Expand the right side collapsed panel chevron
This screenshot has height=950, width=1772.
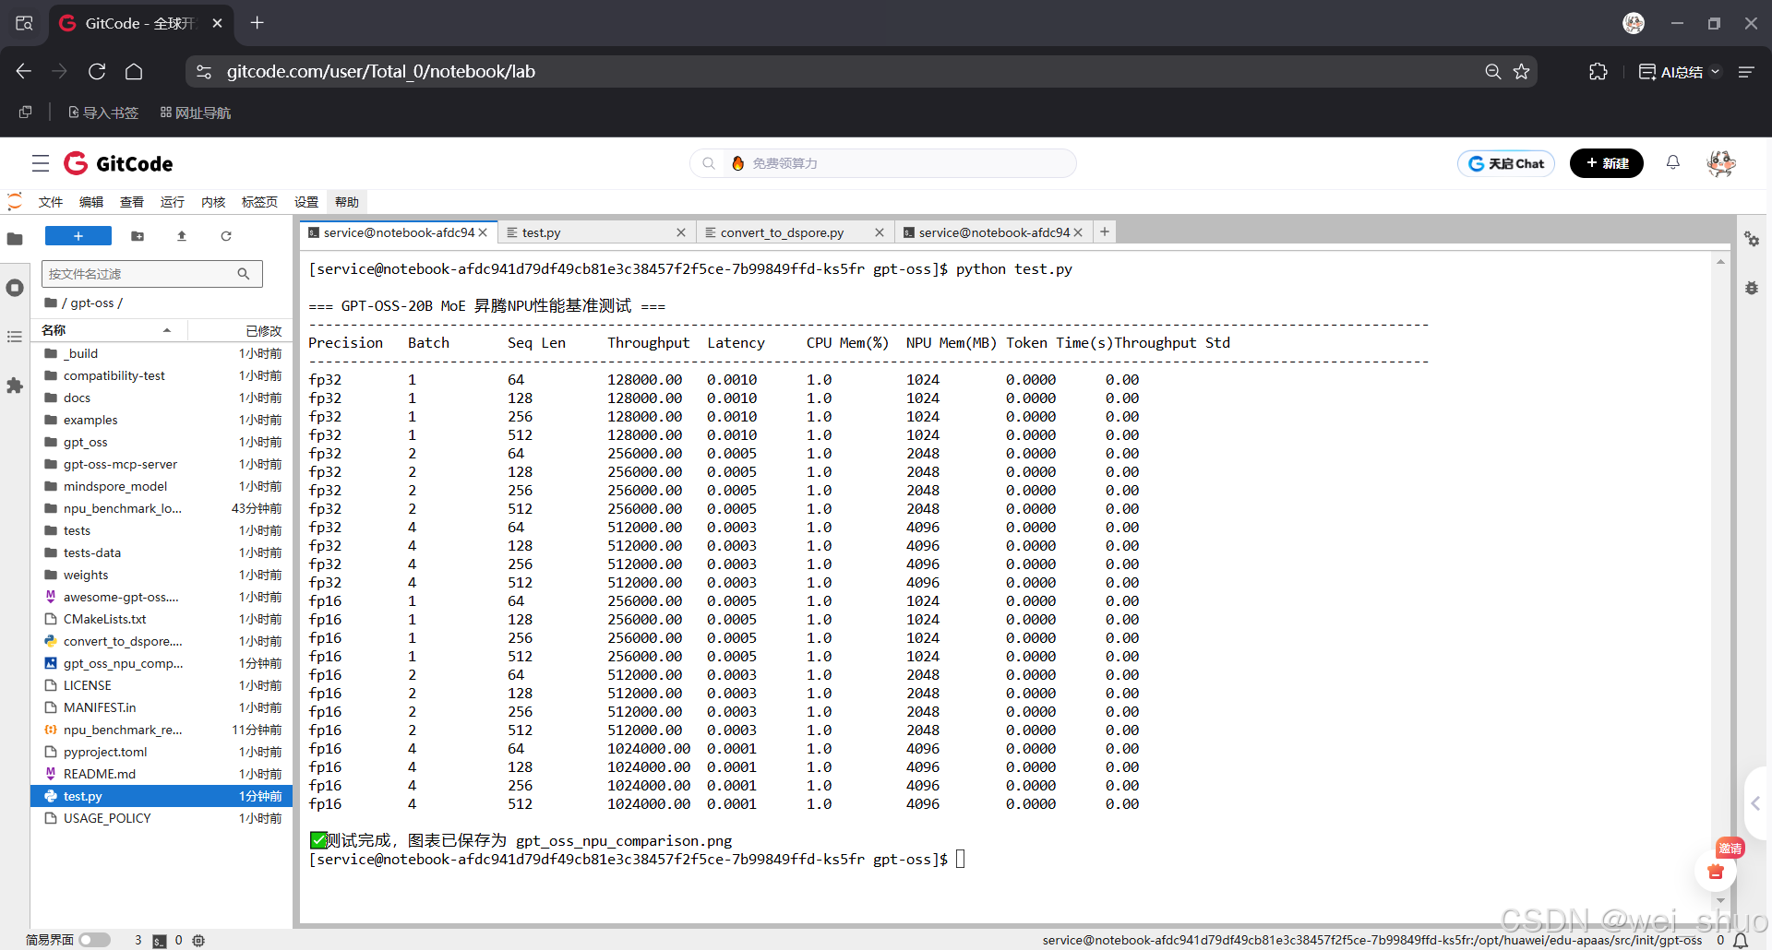click(x=1756, y=803)
